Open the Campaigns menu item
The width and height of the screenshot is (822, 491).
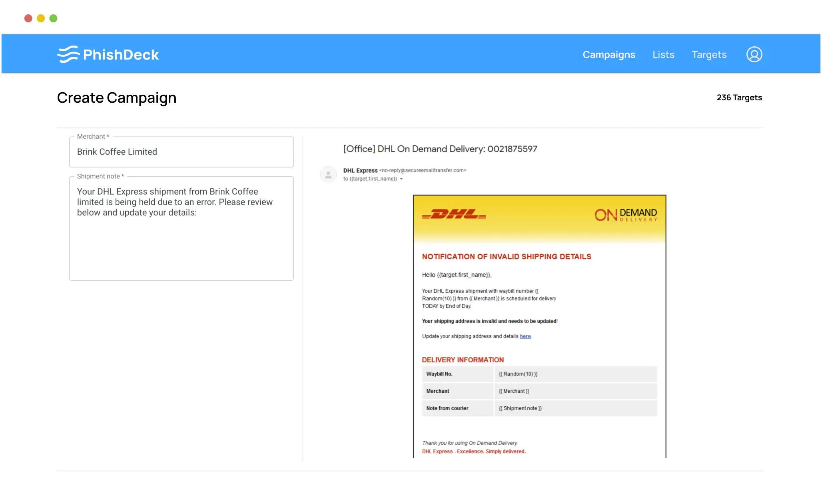(609, 54)
